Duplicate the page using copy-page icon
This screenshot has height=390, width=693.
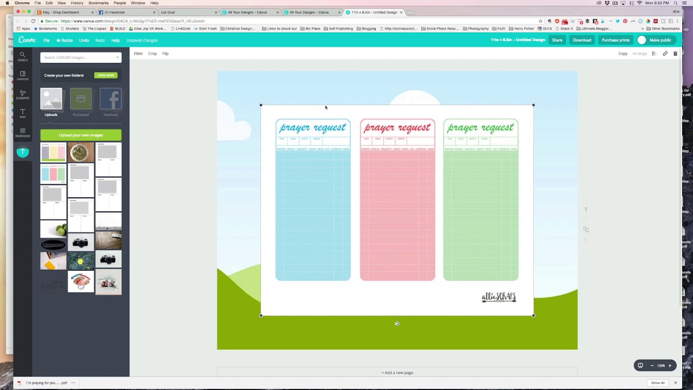click(x=586, y=230)
